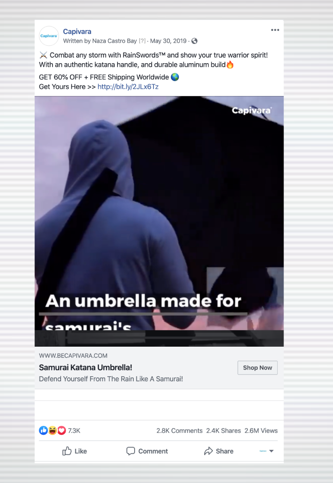This screenshot has width=333, height=483.
Task: Click the video progress bar under the caption
Action: pyautogui.click(x=143, y=314)
